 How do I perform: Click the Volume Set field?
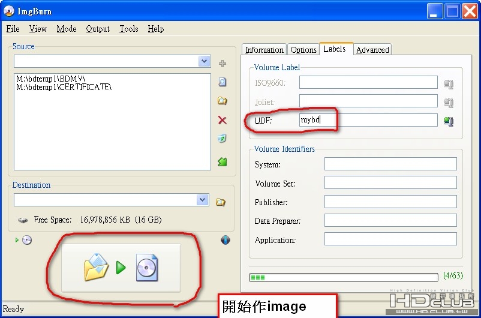coord(390,182)
